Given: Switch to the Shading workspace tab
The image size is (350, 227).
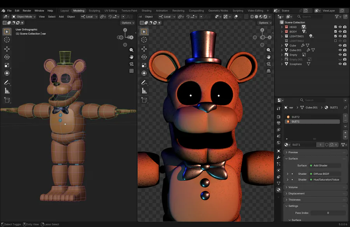Looking at the screenshot, I should 147,10.
